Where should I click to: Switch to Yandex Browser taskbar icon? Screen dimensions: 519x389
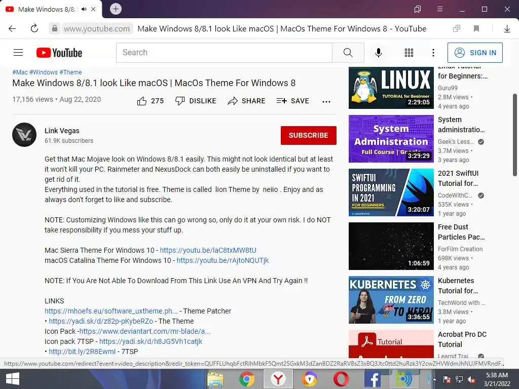click(278, 379)
